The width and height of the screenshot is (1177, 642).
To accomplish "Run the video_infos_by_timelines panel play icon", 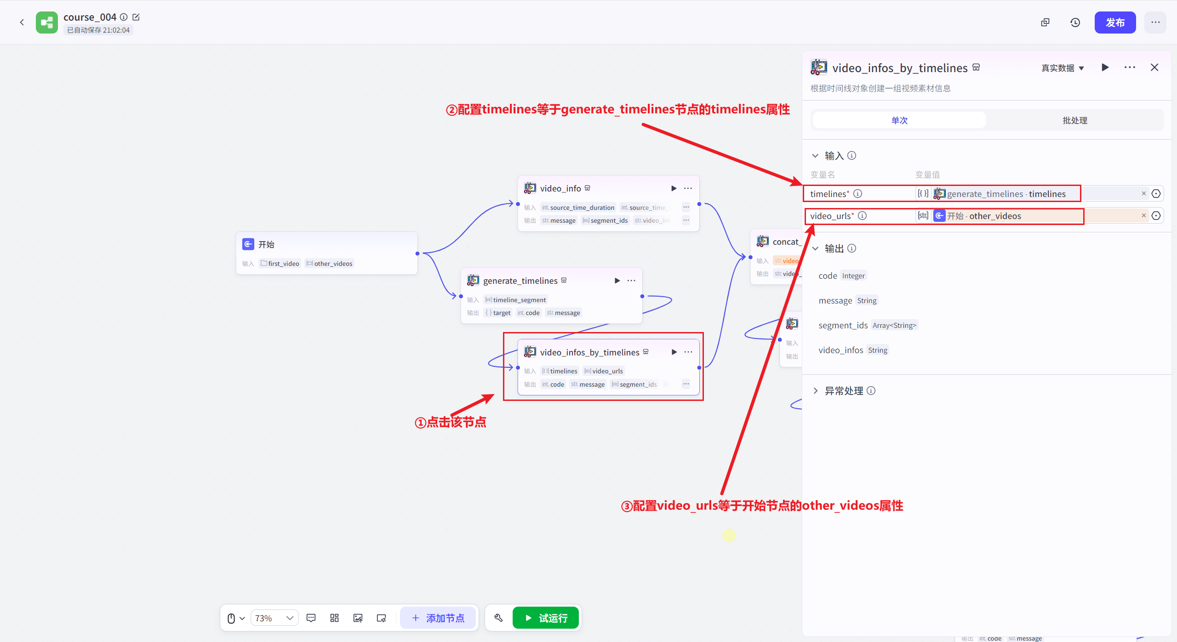I will coord(1105,68).
